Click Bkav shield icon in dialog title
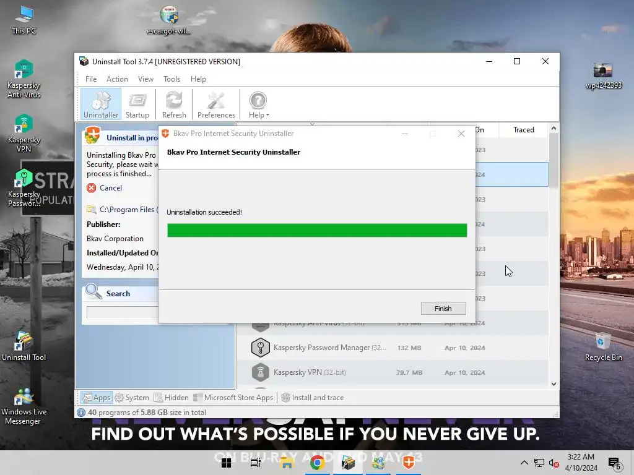This screenshot has height=475, width=634. [165, 134]
